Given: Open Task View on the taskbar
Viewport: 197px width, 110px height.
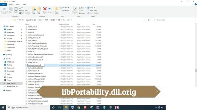Looking at the screenshot, I should click(x=59, y=107).
